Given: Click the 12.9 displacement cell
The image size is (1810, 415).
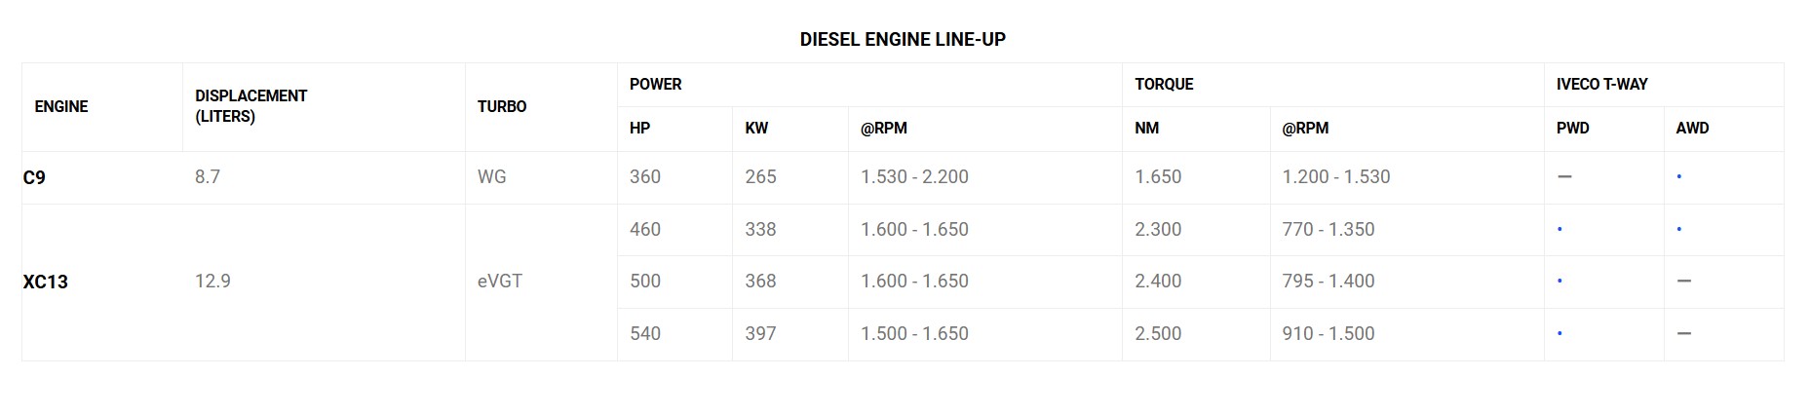Looking at the screenshot, I should (212, 282).
